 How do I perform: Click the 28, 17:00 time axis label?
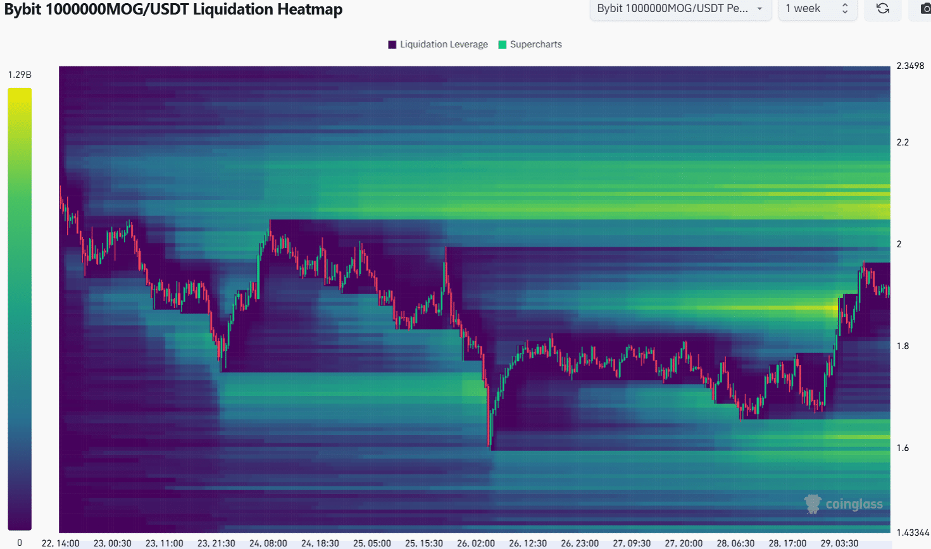pyautogui.click(x=787, y=543)
